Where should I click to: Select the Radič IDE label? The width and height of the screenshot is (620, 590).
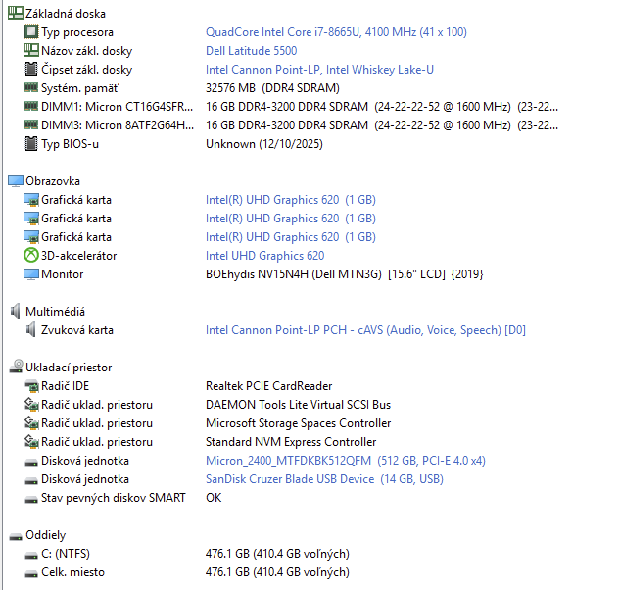66,386
